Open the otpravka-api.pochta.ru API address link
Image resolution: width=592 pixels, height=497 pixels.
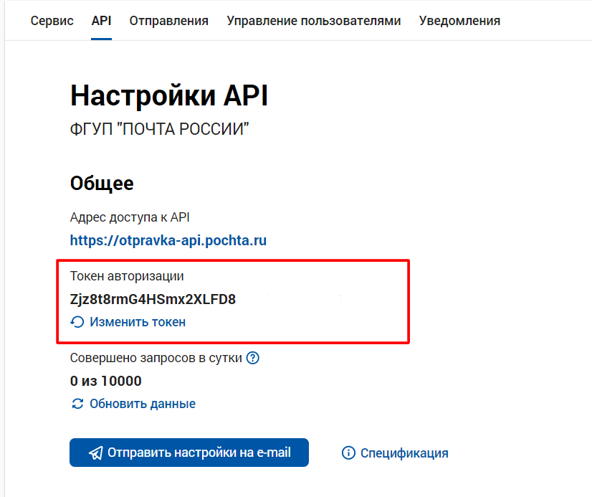tap(168, 240)
